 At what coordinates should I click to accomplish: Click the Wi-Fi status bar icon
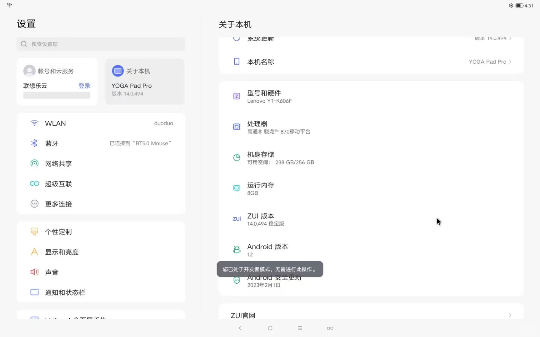(x=10, y=5)
